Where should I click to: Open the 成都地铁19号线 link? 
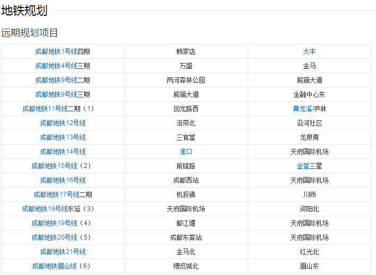point(55,223)
